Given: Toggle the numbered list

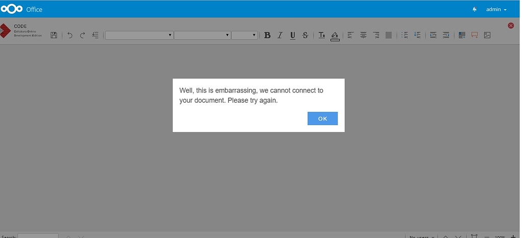Looking at the screenshot, I should click(417, 35).
